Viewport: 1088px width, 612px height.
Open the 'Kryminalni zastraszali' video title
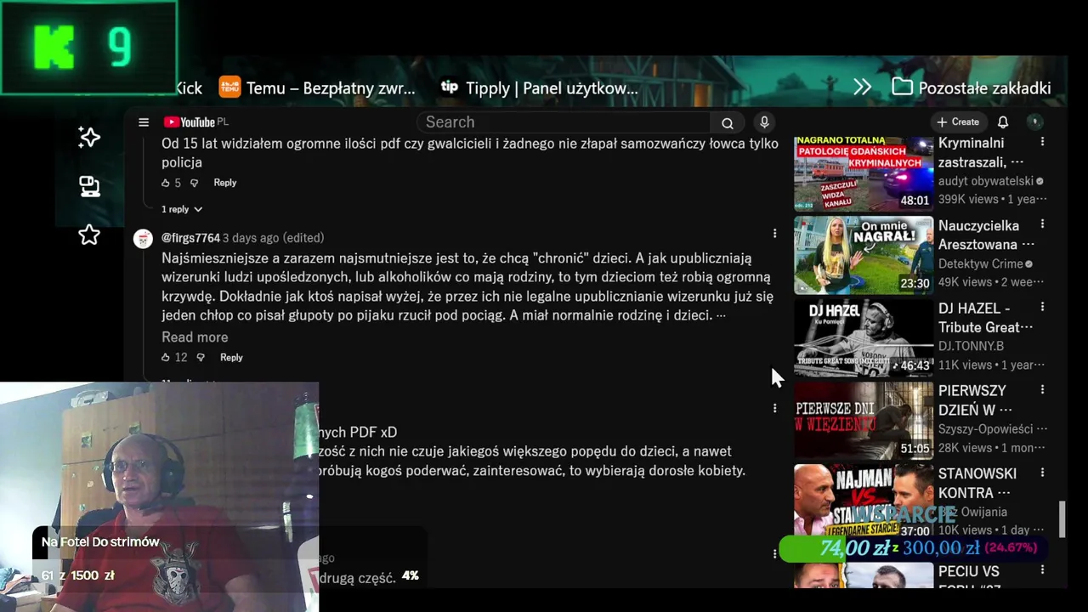coord(980,152)
